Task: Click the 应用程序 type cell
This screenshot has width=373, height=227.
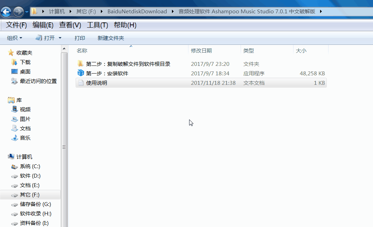Action: click(254, 74)
